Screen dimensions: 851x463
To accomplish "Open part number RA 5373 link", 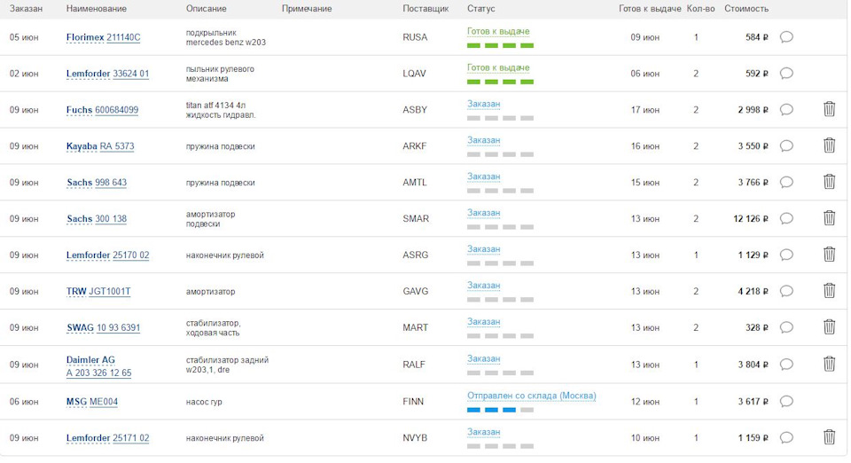I will click(x=117, y=146).
